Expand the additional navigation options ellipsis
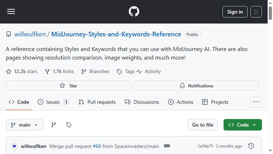 [256, 102]
